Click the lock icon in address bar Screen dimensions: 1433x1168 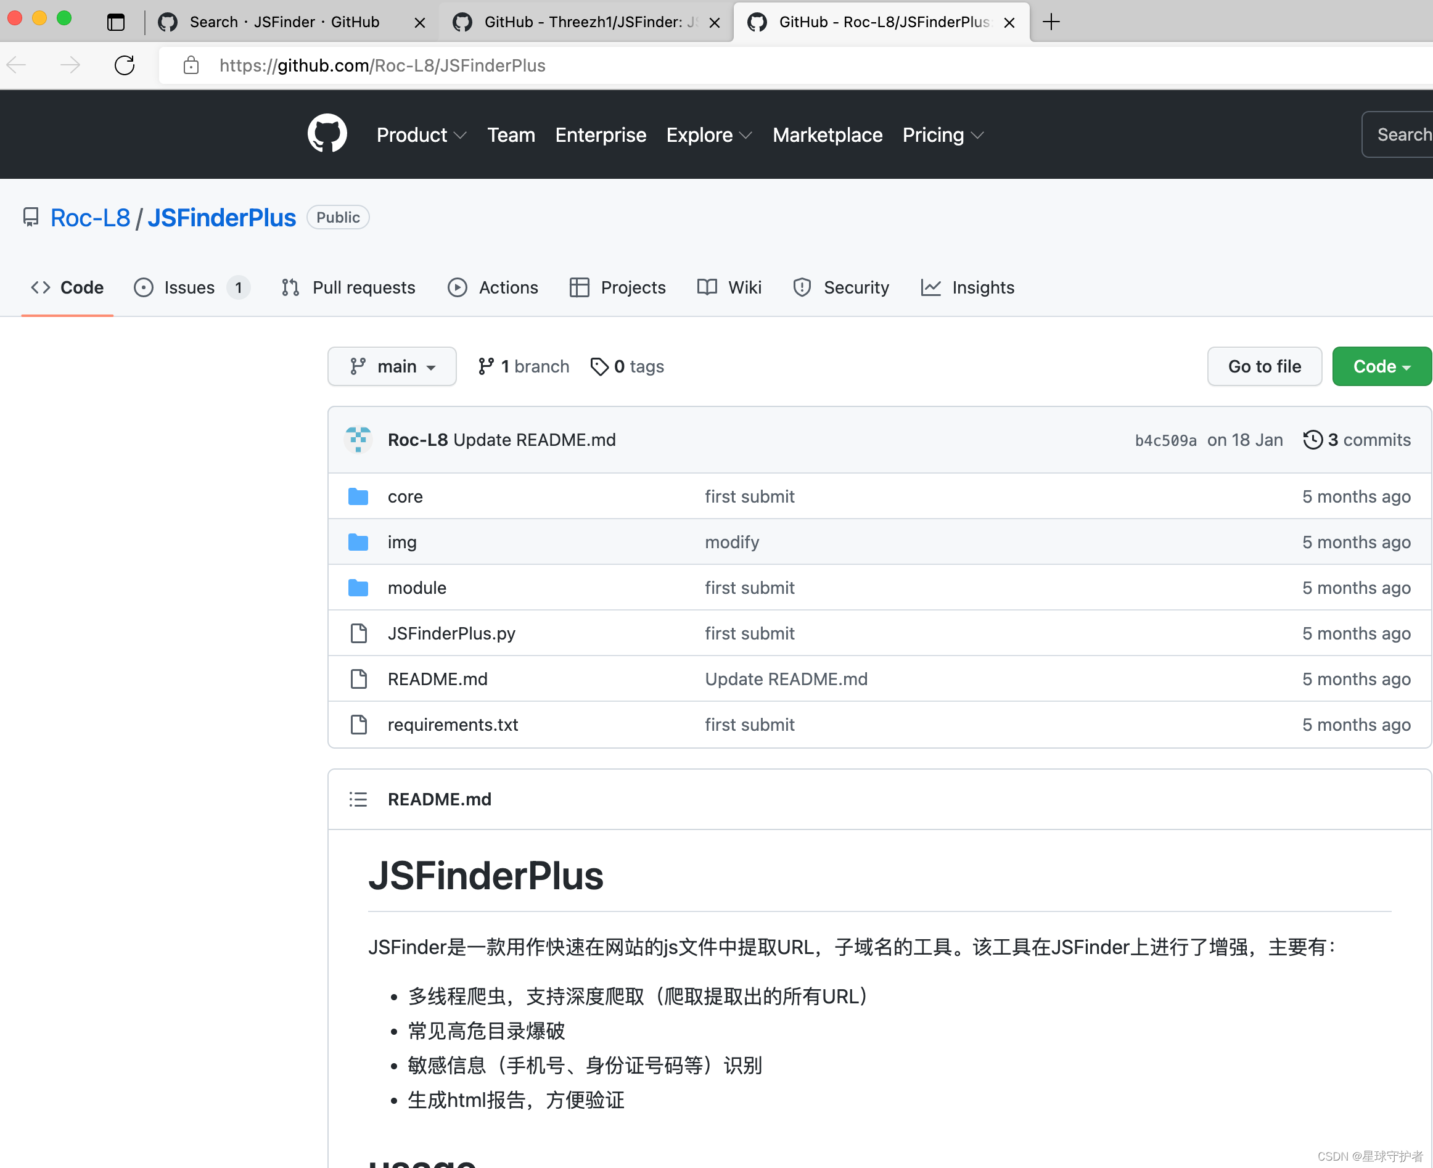pyautogui.click(x=191, y=65)
